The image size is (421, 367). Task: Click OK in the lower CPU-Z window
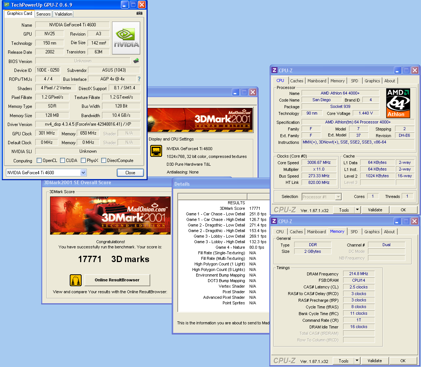tap(403, 361)
